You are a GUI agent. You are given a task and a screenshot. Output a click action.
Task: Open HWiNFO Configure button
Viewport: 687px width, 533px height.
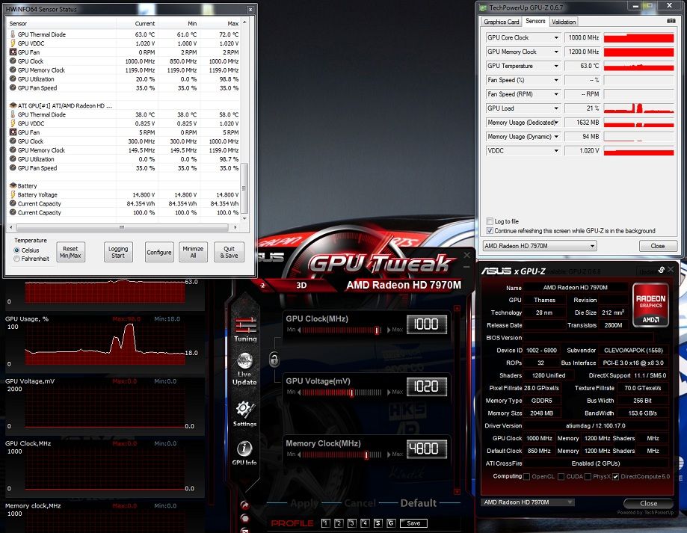pyautogui.click(x=159, y=252)
